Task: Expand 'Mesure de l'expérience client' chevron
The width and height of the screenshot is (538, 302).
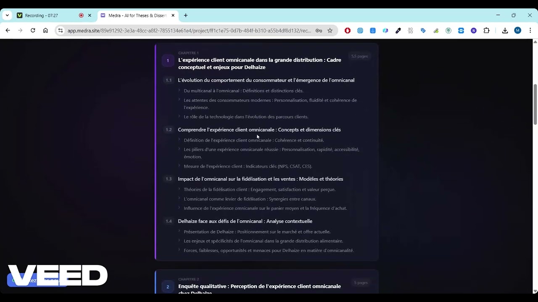Action: [179, 166]
